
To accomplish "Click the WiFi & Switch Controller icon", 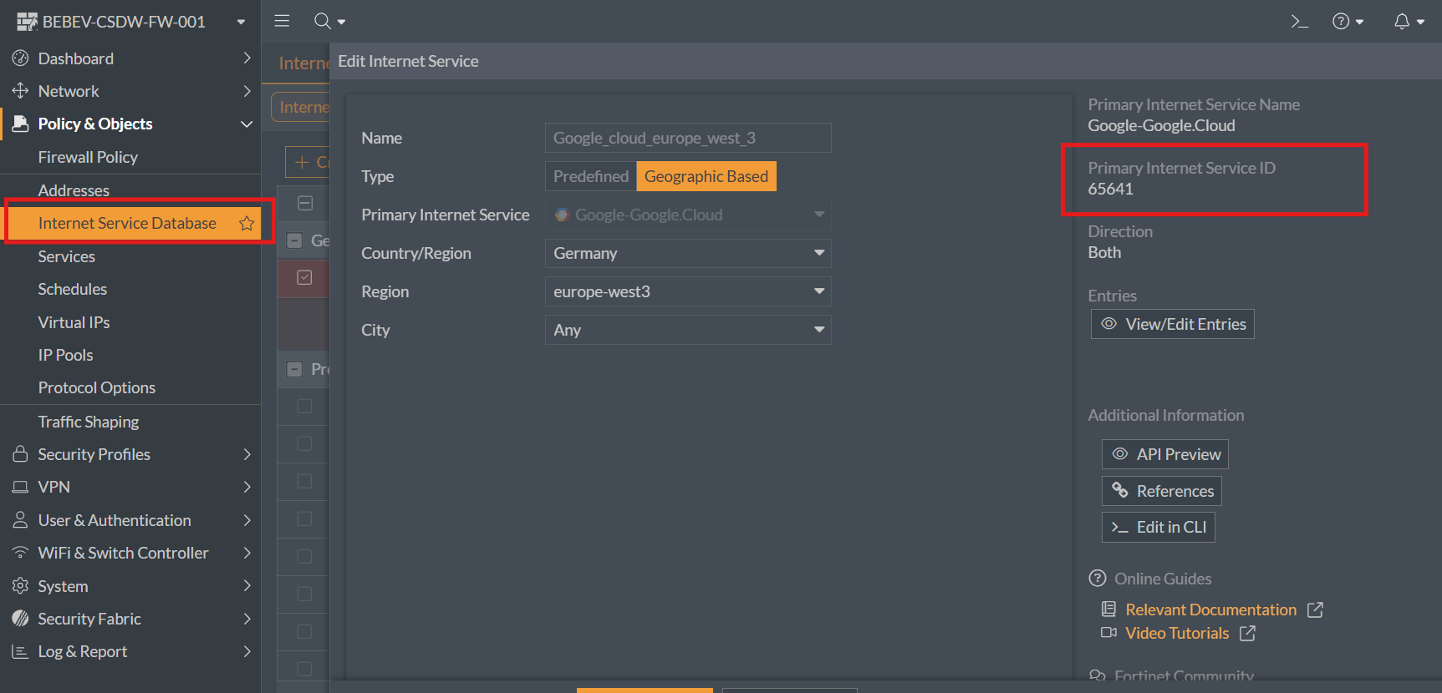I will point(20,553).
